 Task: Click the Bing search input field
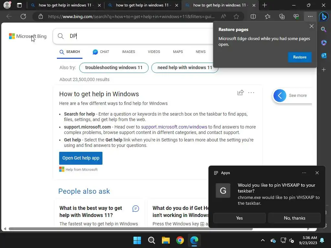(x=139, y=36)
